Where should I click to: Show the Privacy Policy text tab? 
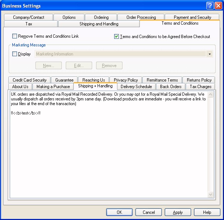(126, 80)
